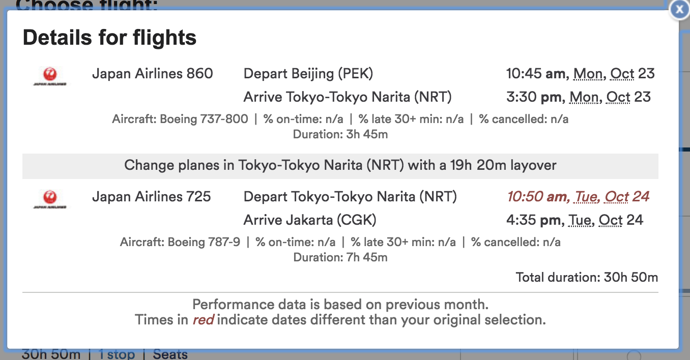Screen dimensions: 690x360
Task: Click the Arrive Jakarta (CGK) text
Action: click(310, 220)
